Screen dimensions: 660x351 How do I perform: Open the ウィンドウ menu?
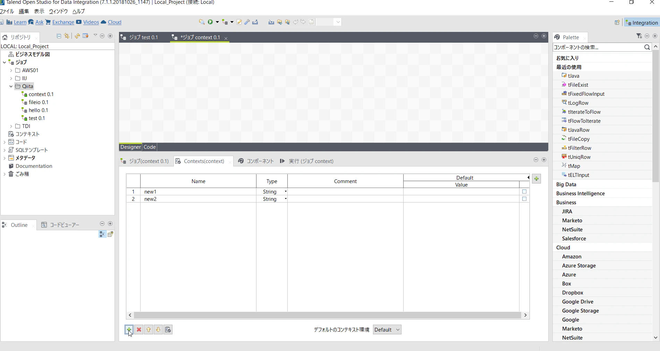tap(58, 11)
